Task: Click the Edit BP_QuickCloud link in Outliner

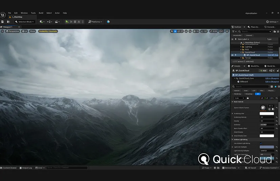Action: pos(273,55)
